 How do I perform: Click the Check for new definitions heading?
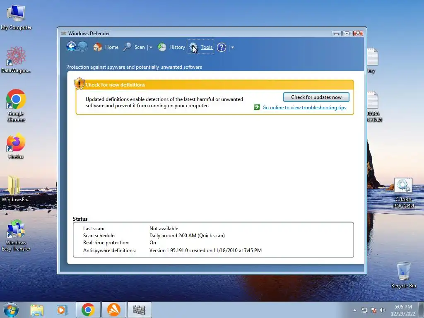pos(115,85)
